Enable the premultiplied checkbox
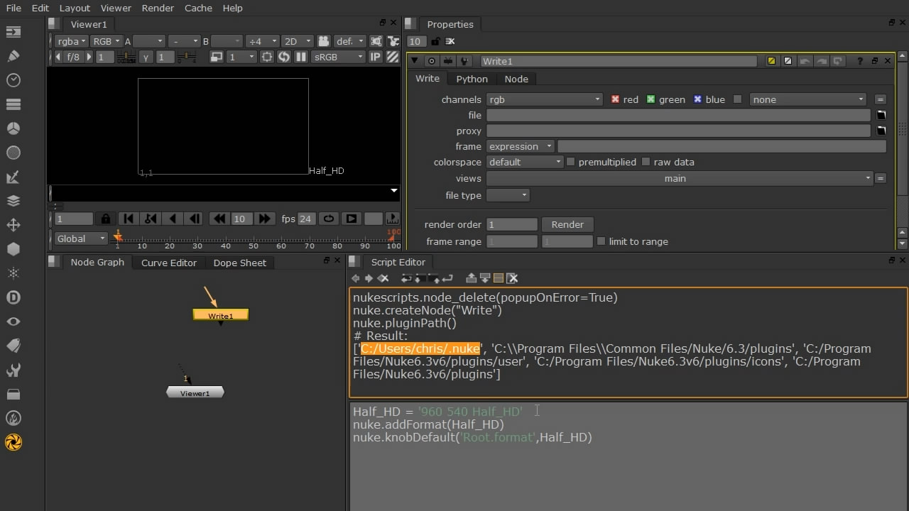Viewport: 909px width, 511px height. coord(570,162)
